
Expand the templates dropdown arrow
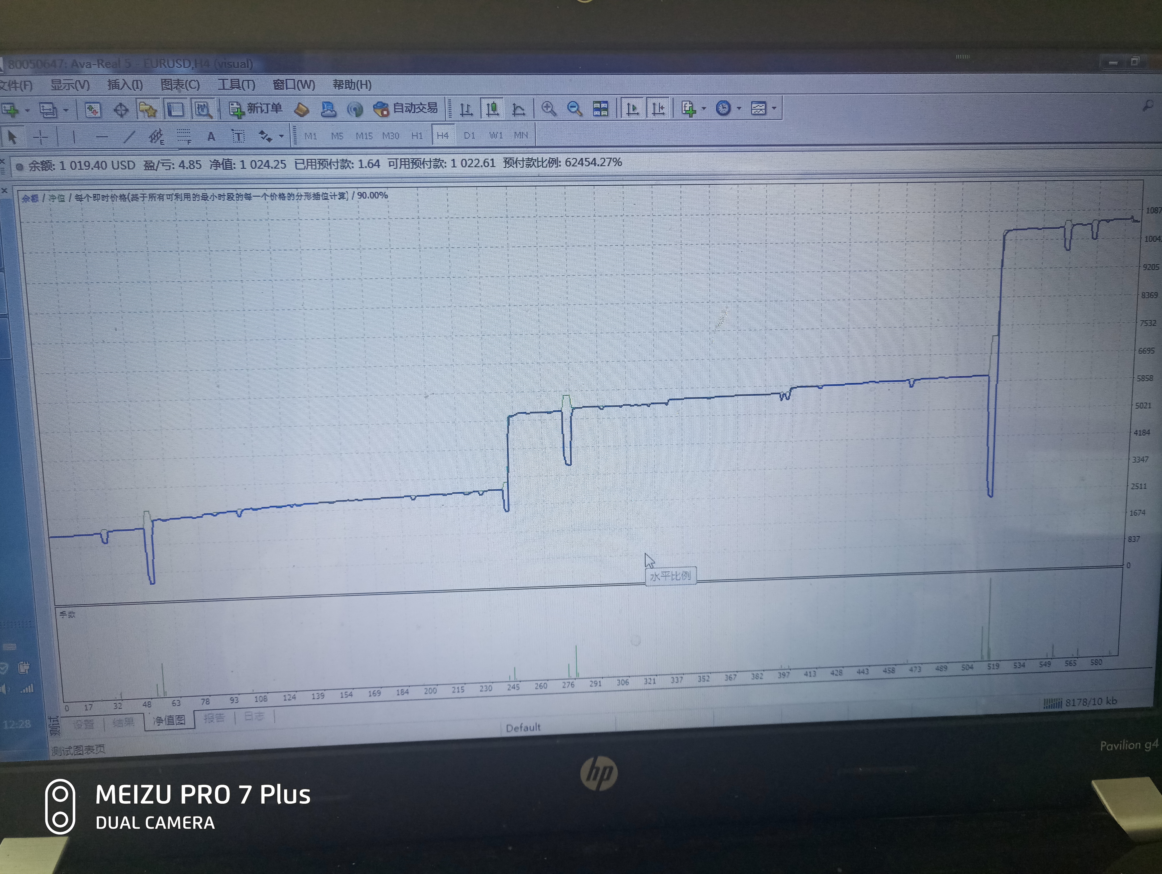[774, 109]
